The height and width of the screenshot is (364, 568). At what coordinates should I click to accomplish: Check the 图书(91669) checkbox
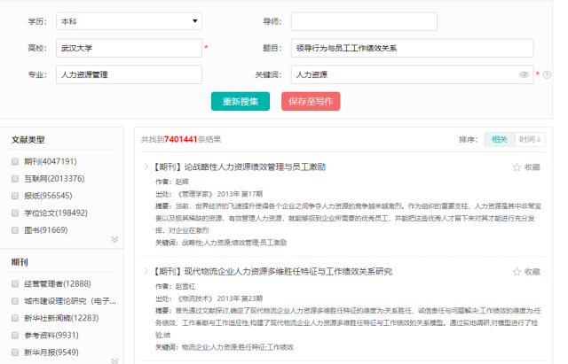(15, 230)
